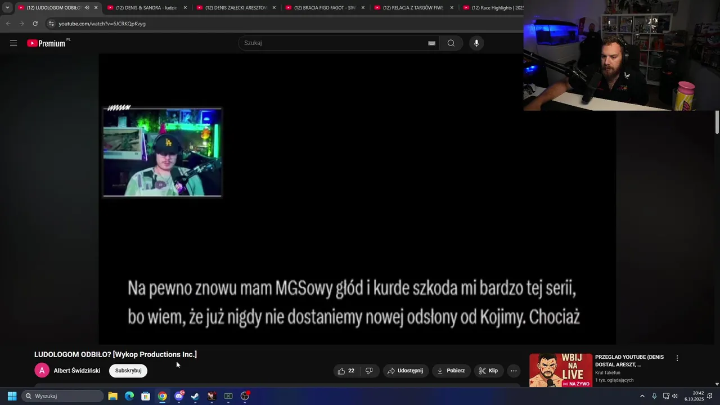Click the video title LUDOLOGOM ODBIŁO?
Viewport: 720px width, 405px height.
[x=115, y=354]
